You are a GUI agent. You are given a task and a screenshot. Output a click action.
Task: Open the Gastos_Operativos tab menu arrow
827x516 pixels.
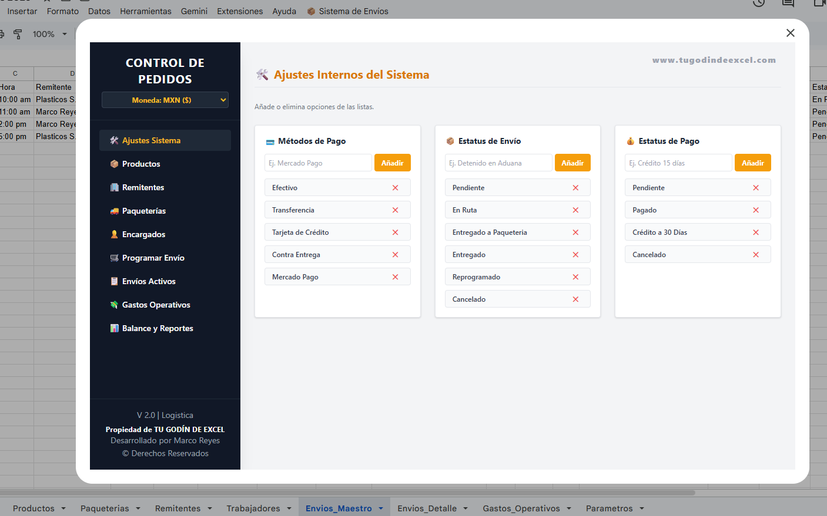coord(569,508)
